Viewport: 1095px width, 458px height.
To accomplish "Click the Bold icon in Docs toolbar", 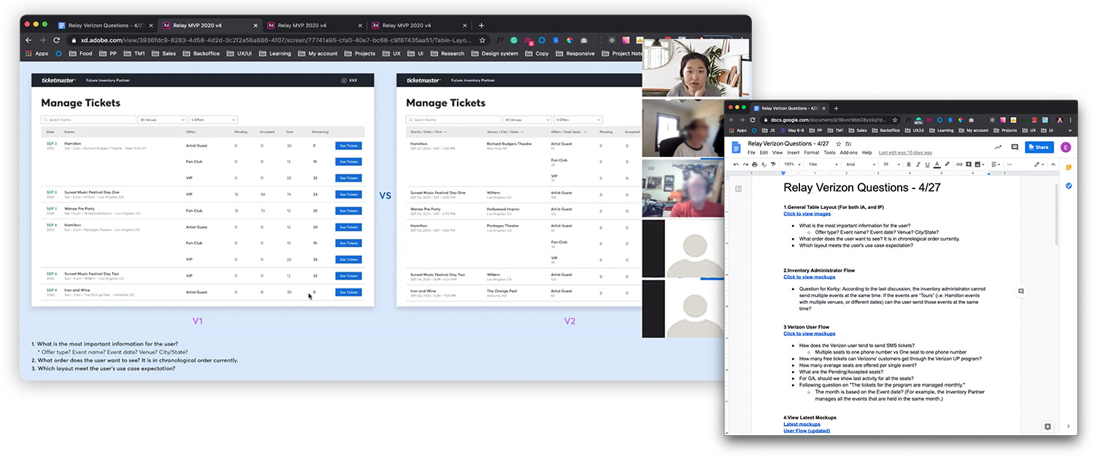I will point(909,164).
